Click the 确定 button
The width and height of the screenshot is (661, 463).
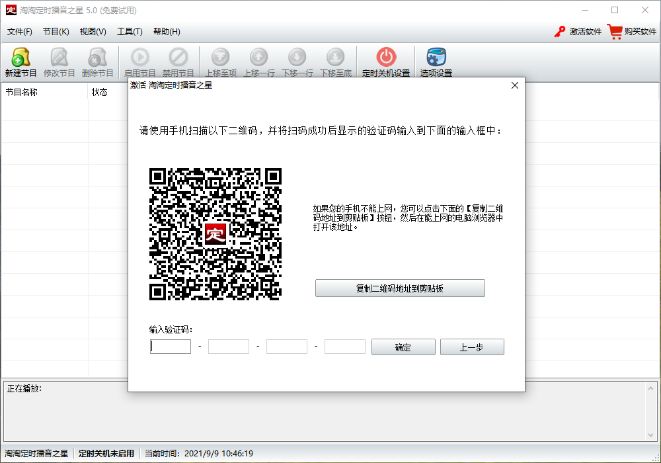(403, 347)
